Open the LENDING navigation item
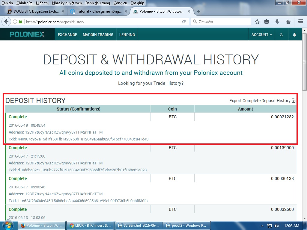Viewport: 307px width, 230px height. (x=127, y=35)
